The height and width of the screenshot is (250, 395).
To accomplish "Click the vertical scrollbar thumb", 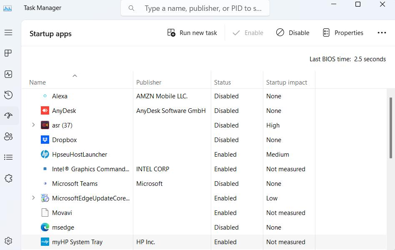I will click(x=391, y=128).
